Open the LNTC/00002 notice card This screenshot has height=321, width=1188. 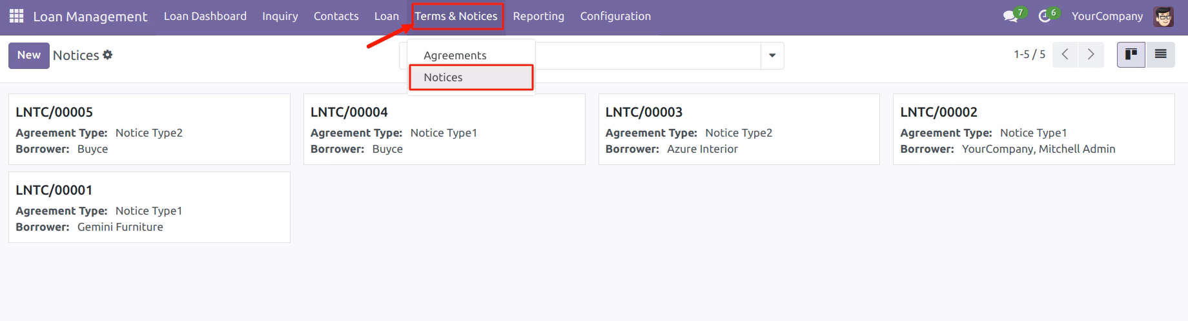click(x=1034, y=129)
